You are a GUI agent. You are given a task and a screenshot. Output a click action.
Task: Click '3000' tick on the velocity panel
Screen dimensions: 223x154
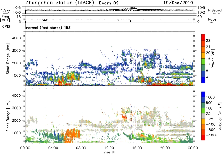click(x=16, y=108)
